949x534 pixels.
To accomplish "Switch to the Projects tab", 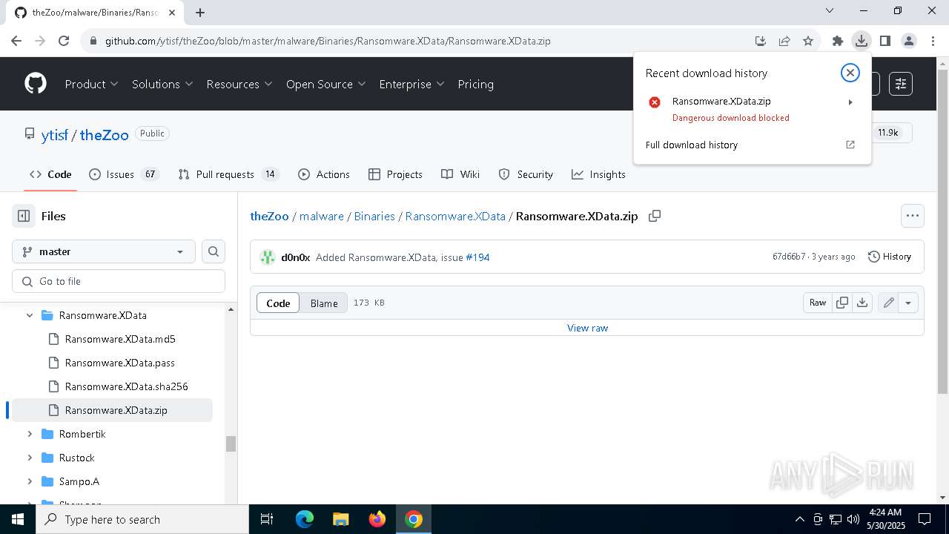I will pos(395,174).
